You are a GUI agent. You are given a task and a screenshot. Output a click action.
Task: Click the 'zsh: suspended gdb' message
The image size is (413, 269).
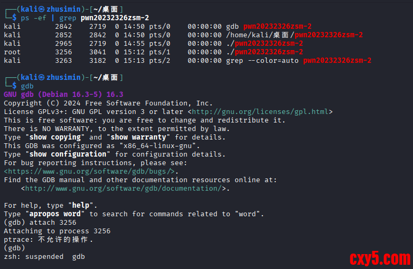click(44, 257)
